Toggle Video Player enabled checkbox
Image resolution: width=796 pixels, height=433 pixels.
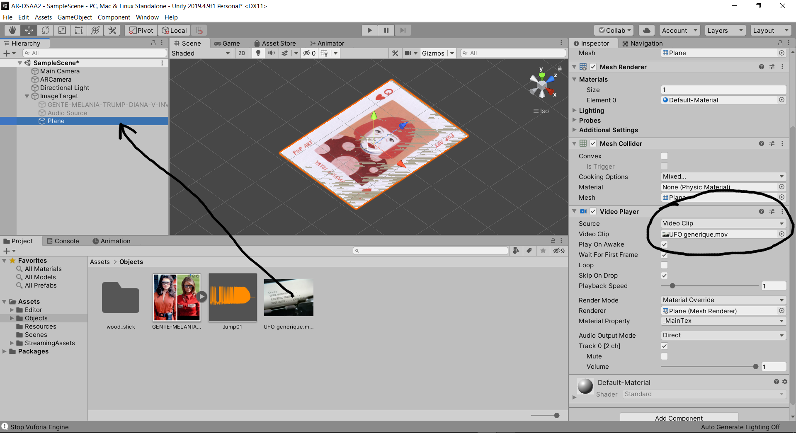[593, 211]
